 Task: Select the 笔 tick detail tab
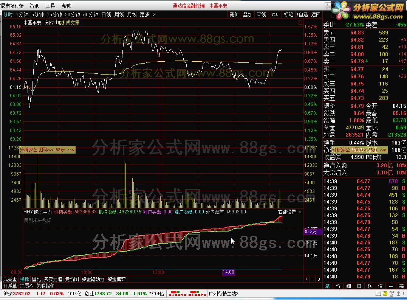(327, 286)
